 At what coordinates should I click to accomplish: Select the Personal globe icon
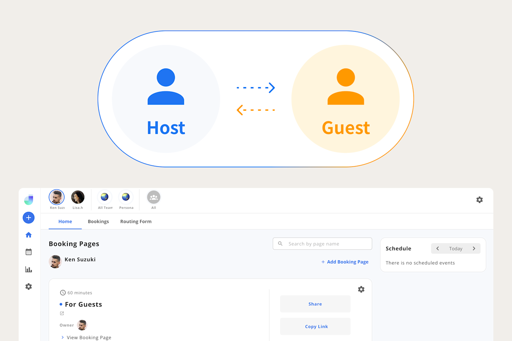[126, 197]
